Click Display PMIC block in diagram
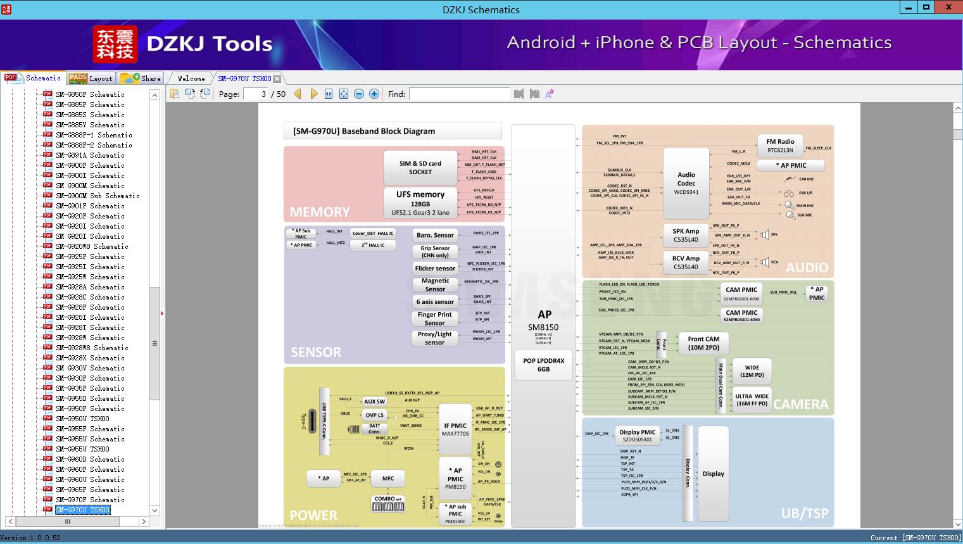The image size is (963, 544). click(637, 435)
